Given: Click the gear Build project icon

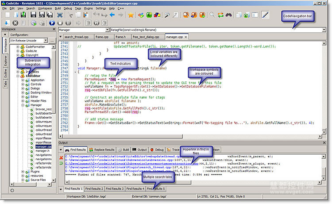Looking at the screenshot, I should point(34,23).
